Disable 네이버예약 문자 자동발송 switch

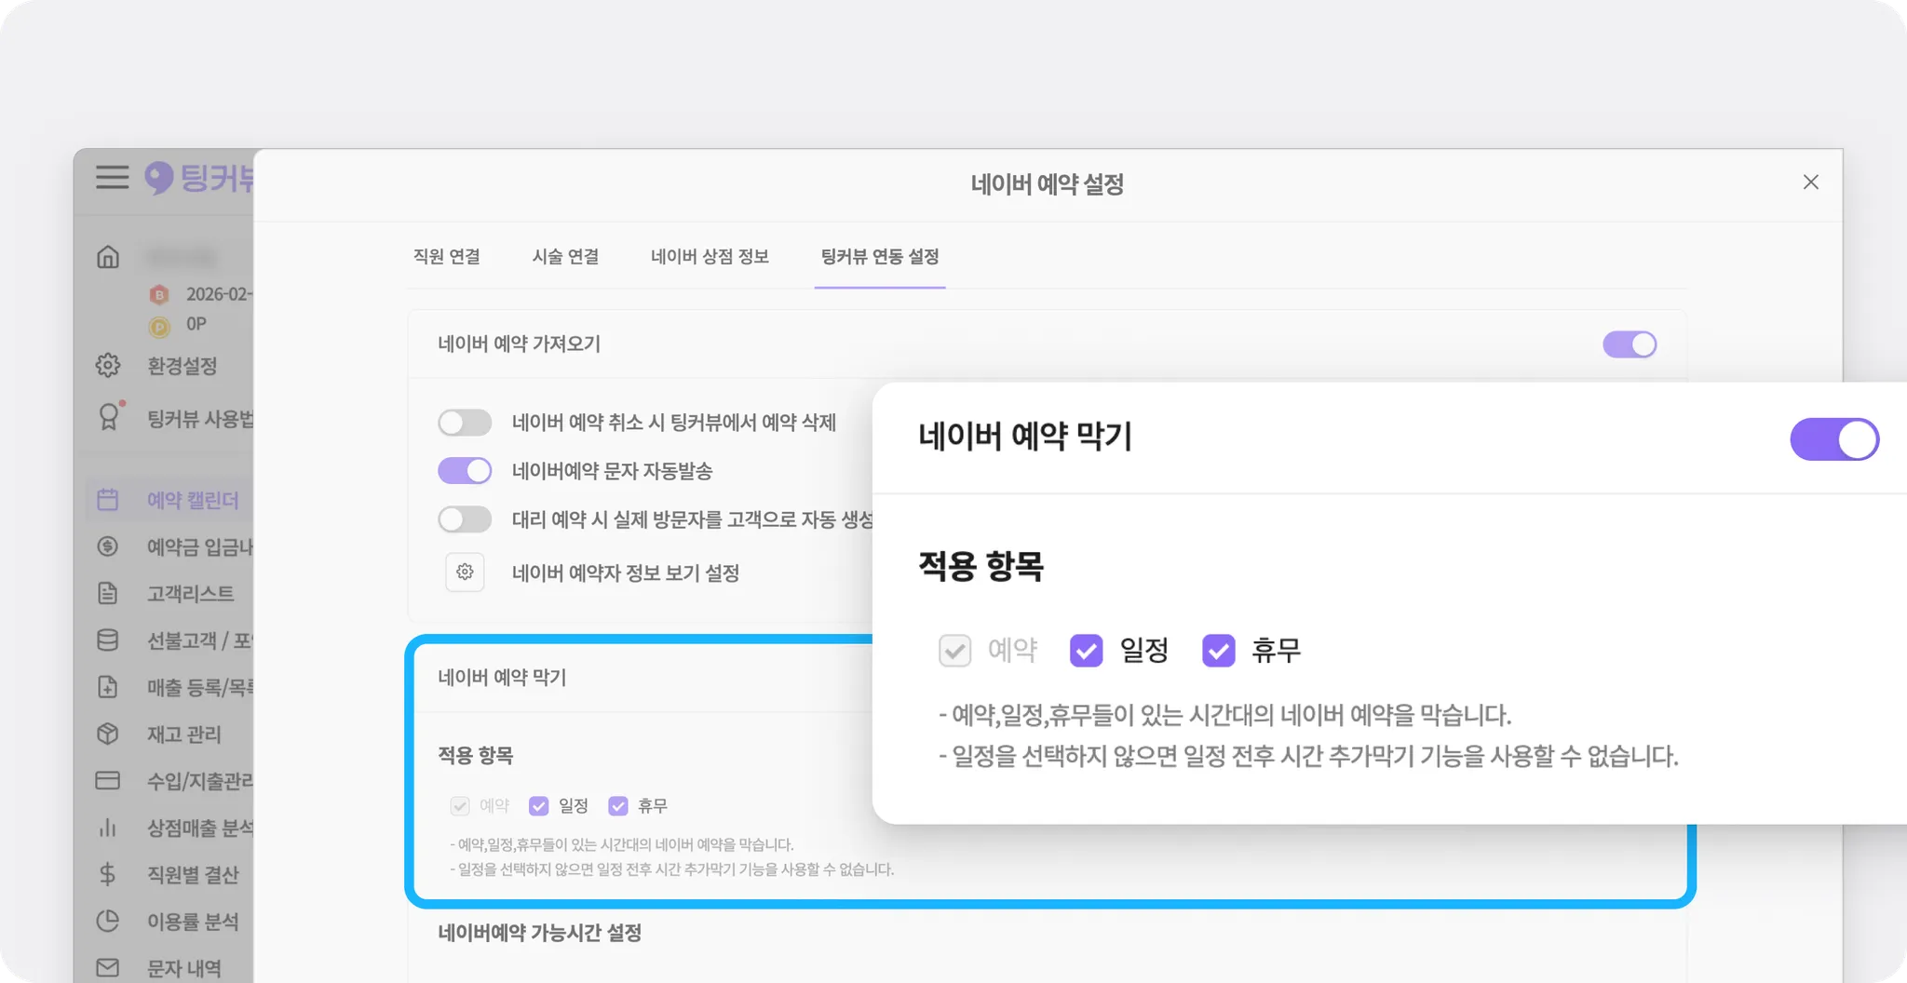pos(465,471)
